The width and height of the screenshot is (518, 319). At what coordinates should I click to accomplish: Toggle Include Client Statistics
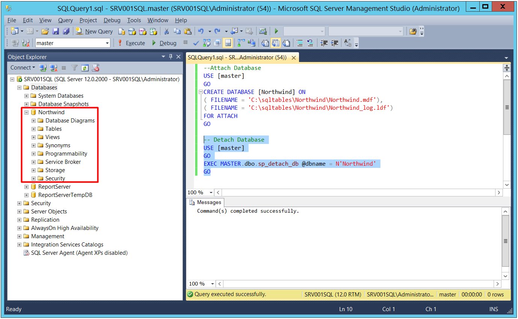pos(251,43)
